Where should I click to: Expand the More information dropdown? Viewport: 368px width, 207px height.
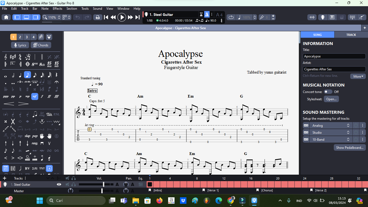tap(358, 76)
